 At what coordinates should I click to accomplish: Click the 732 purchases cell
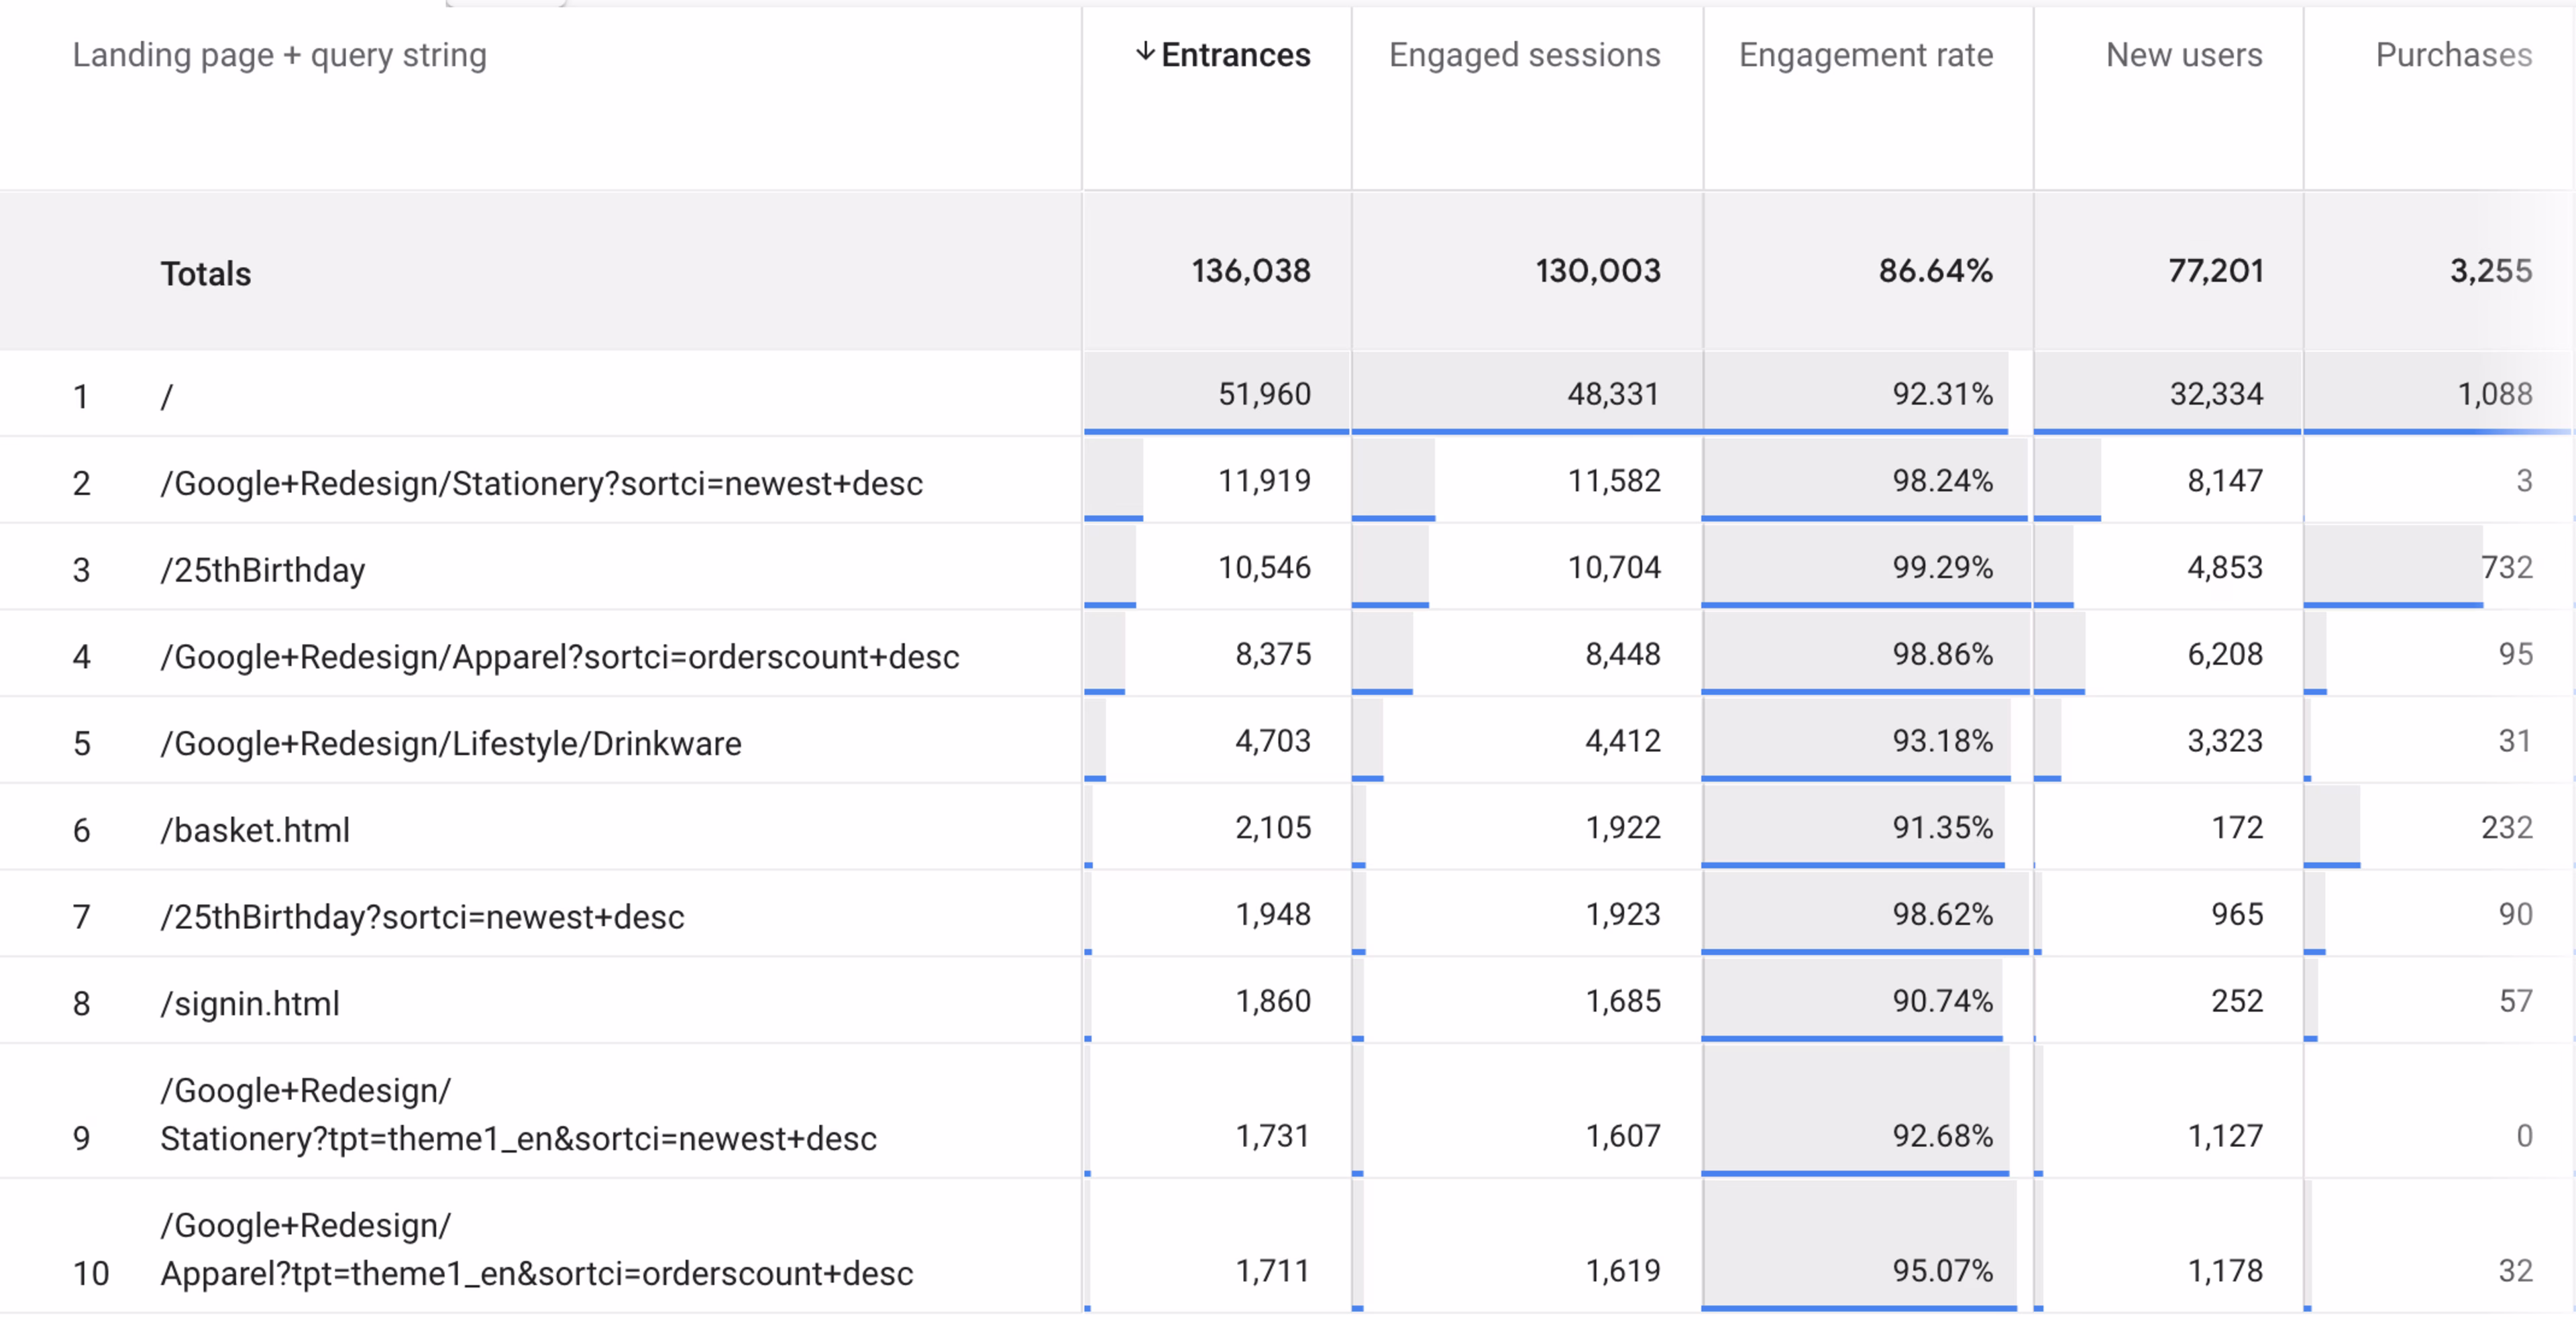click(2506, 567)
